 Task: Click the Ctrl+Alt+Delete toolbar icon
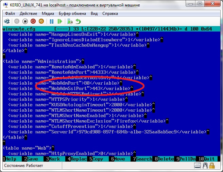point(7,21)
